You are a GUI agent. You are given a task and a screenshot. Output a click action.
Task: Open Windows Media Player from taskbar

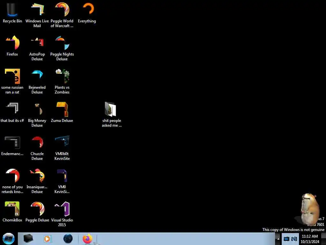47,239
